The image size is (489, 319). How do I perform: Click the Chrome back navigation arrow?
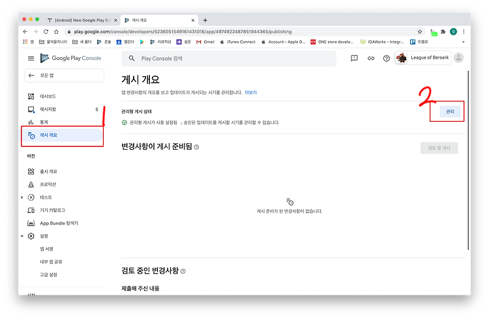pyautogui.click(x=25, y=31)
